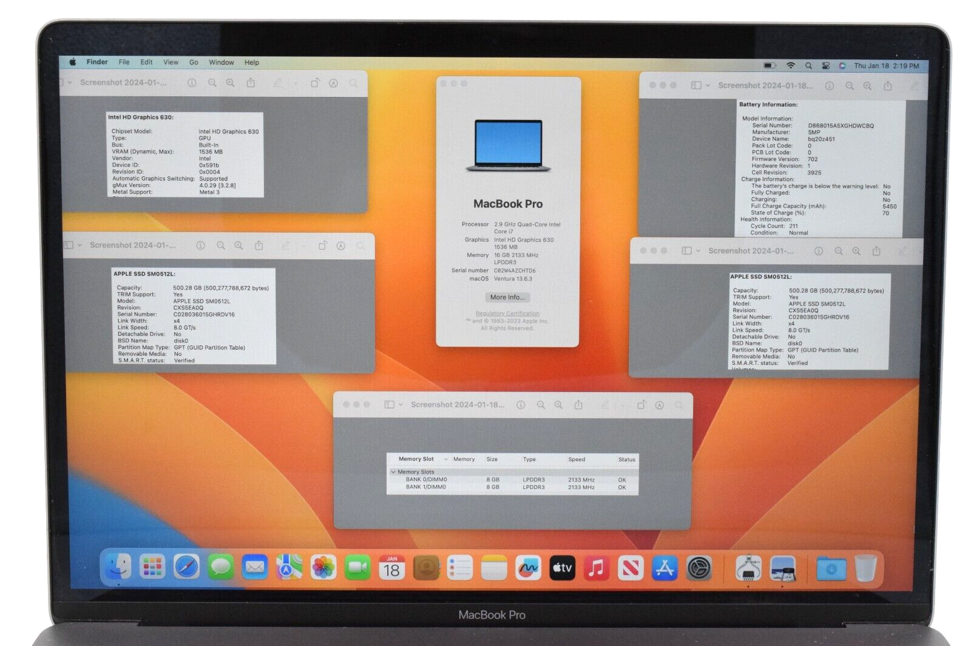Image resolution: width=971 pixels, height=646 pixels.
Task: Open Music from the Dock
Action: click(597, 567)
